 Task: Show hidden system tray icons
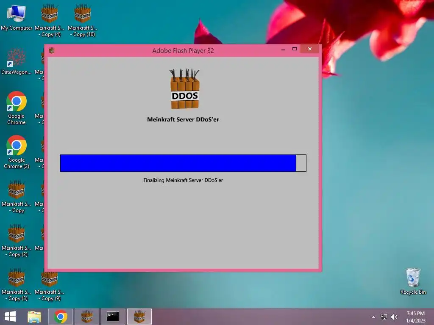374,317
